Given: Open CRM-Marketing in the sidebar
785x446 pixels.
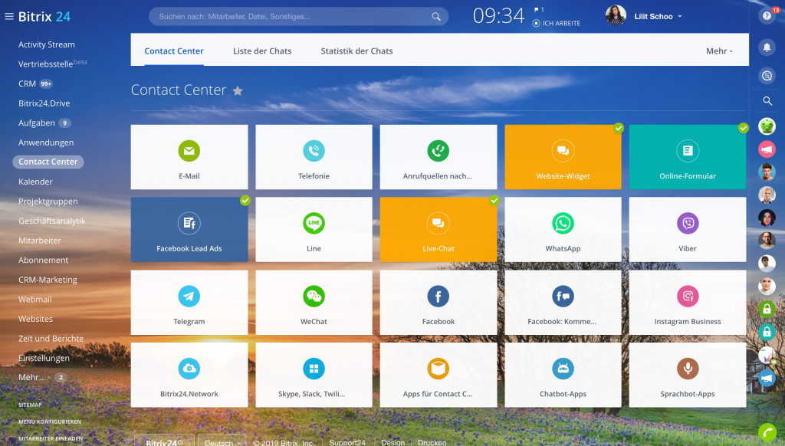Looking at the screenshot, I should (x=48, y=280).
